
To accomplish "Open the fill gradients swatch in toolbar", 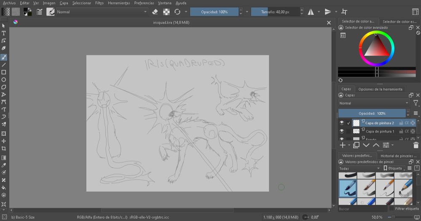I will coord(5,12).
